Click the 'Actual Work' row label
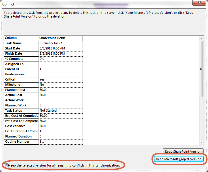This screenshot has height=172, width=208. (x=14, y=100)
